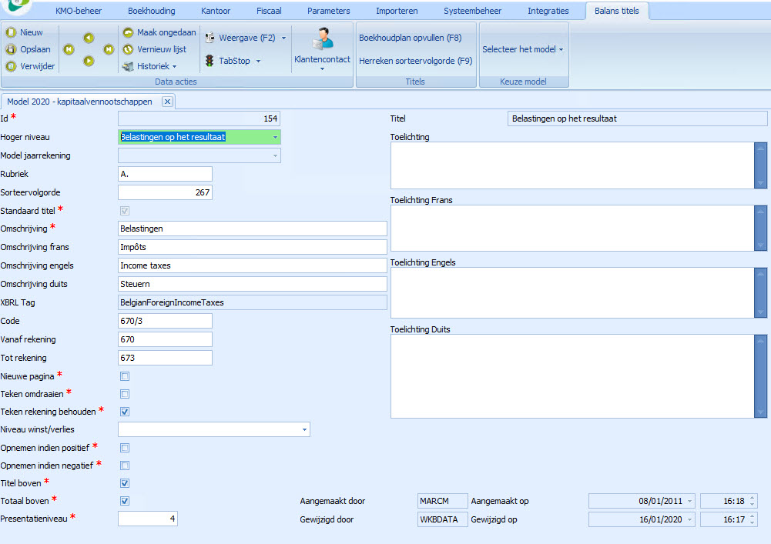Expand the Hoger niveau dropdown

[275, 137]
